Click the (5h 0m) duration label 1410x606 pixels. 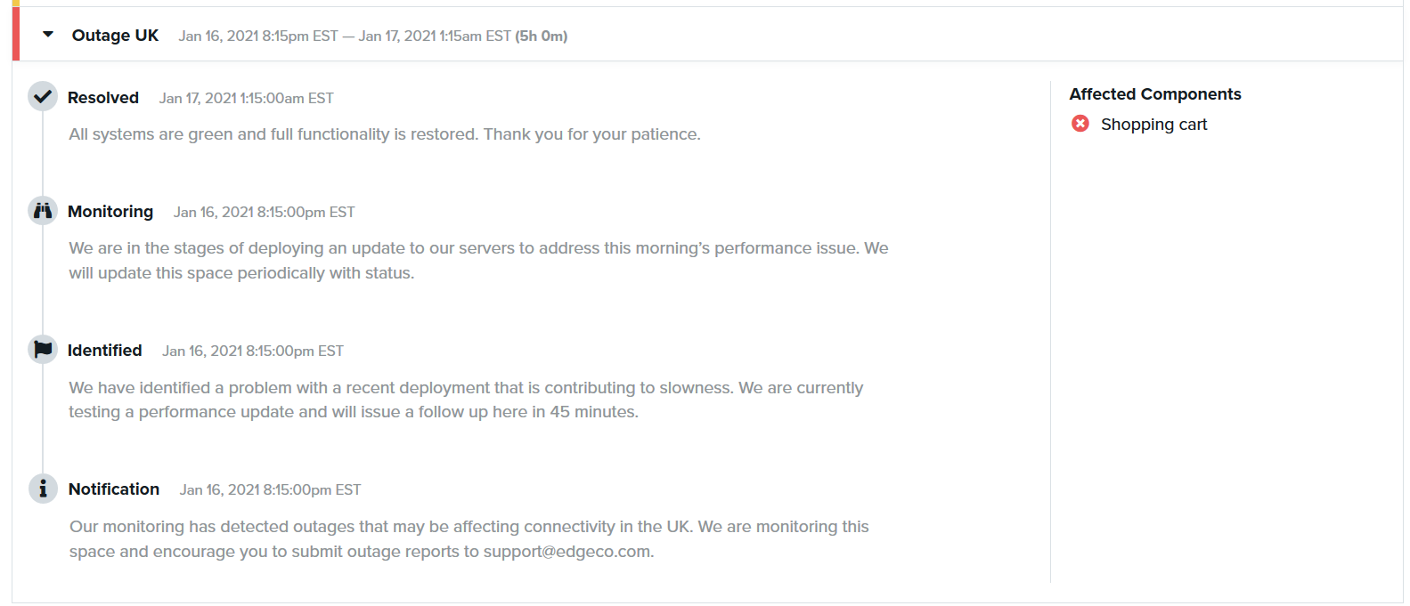(541, 36)
